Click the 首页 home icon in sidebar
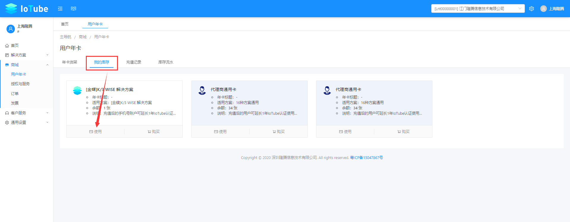Image resolution: width=570 pixels, height=222 pixels. 7,45
